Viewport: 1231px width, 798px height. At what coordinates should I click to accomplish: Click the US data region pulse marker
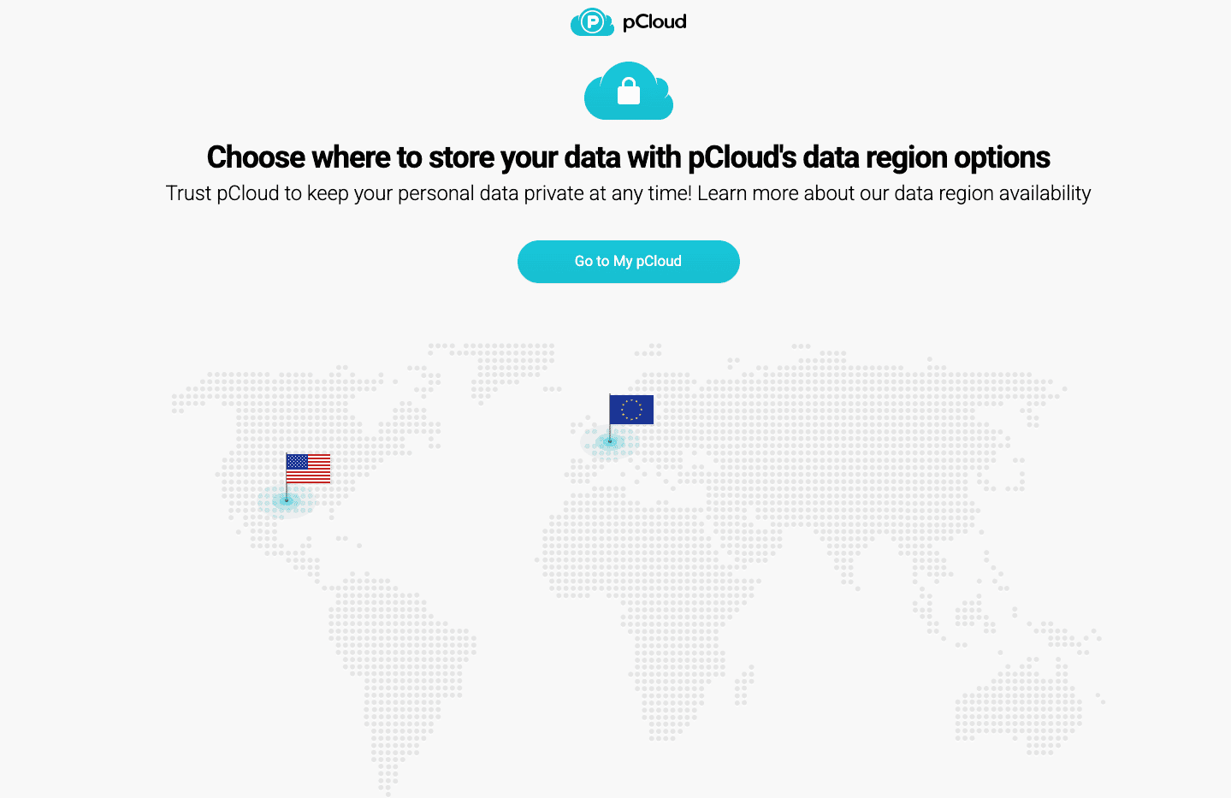click(287, 500)
